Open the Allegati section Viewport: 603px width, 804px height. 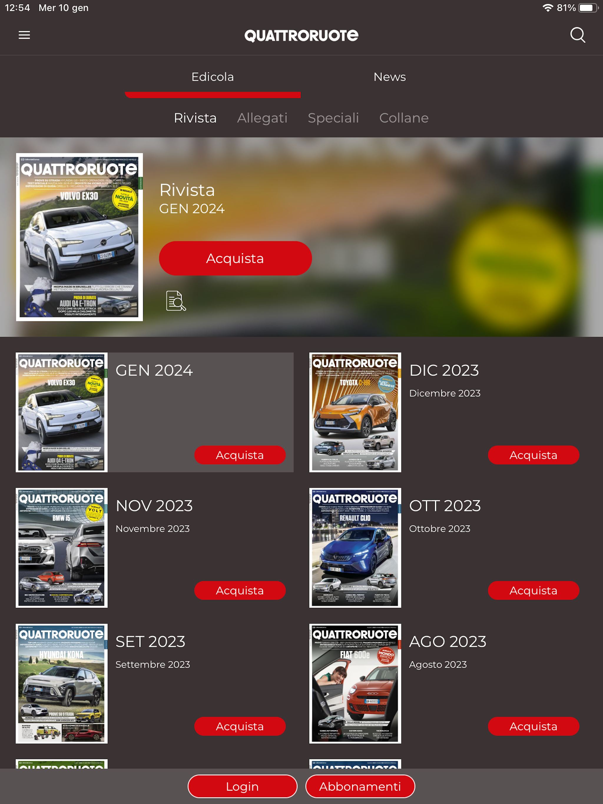click(262, 118)
